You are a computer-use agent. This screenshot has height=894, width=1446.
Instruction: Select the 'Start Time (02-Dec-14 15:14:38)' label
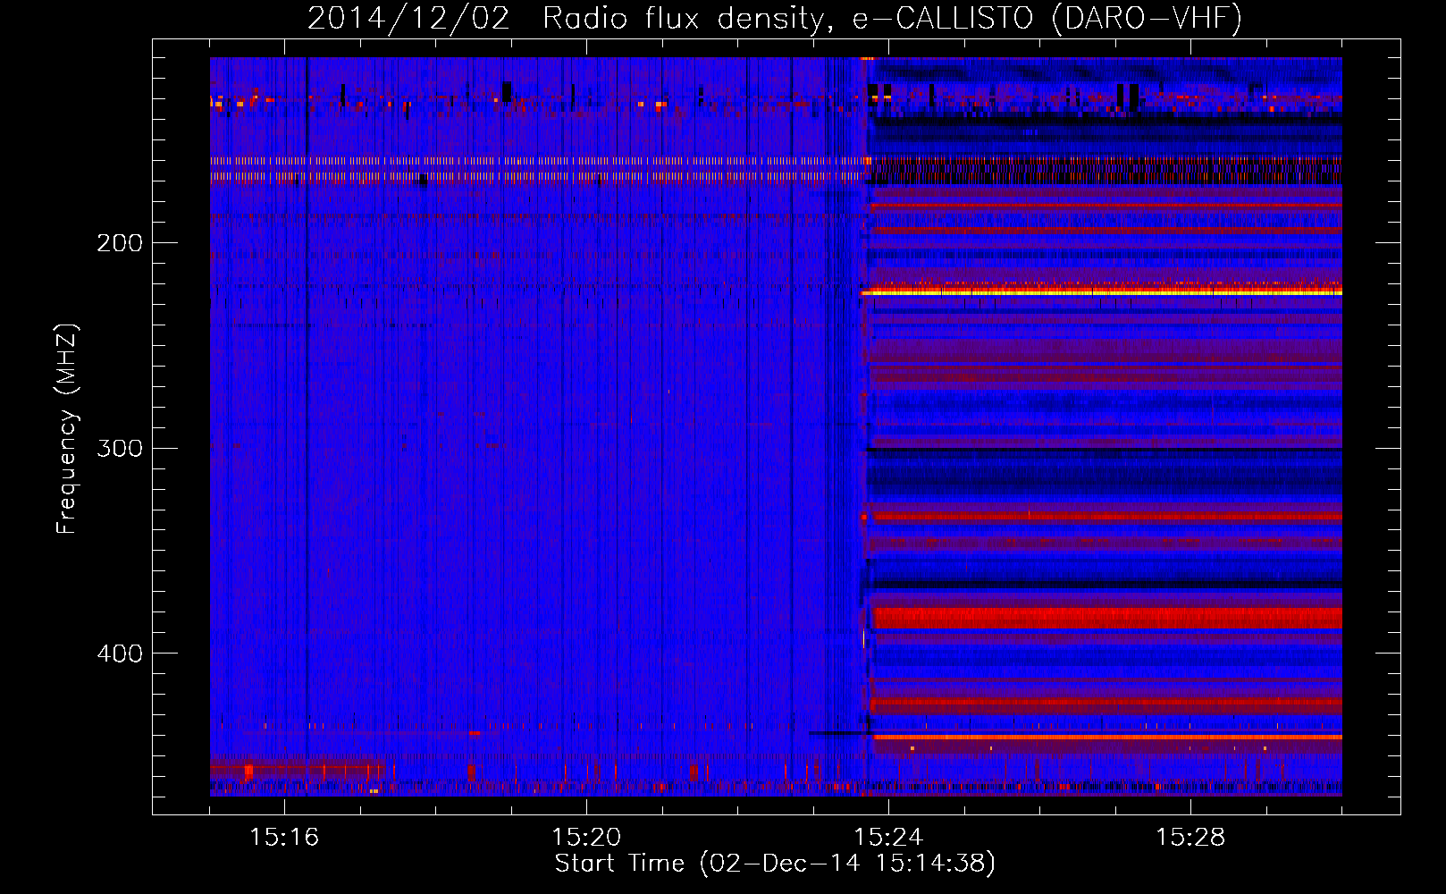pos(775,864)
